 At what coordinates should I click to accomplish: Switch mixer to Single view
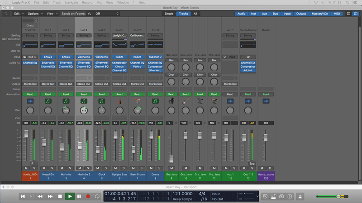click(169, 14)
